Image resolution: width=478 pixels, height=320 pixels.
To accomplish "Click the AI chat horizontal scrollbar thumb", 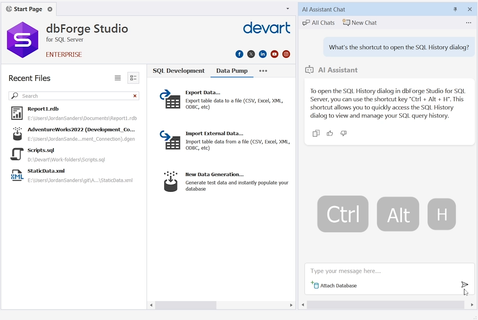I will [x=386, y=305].
